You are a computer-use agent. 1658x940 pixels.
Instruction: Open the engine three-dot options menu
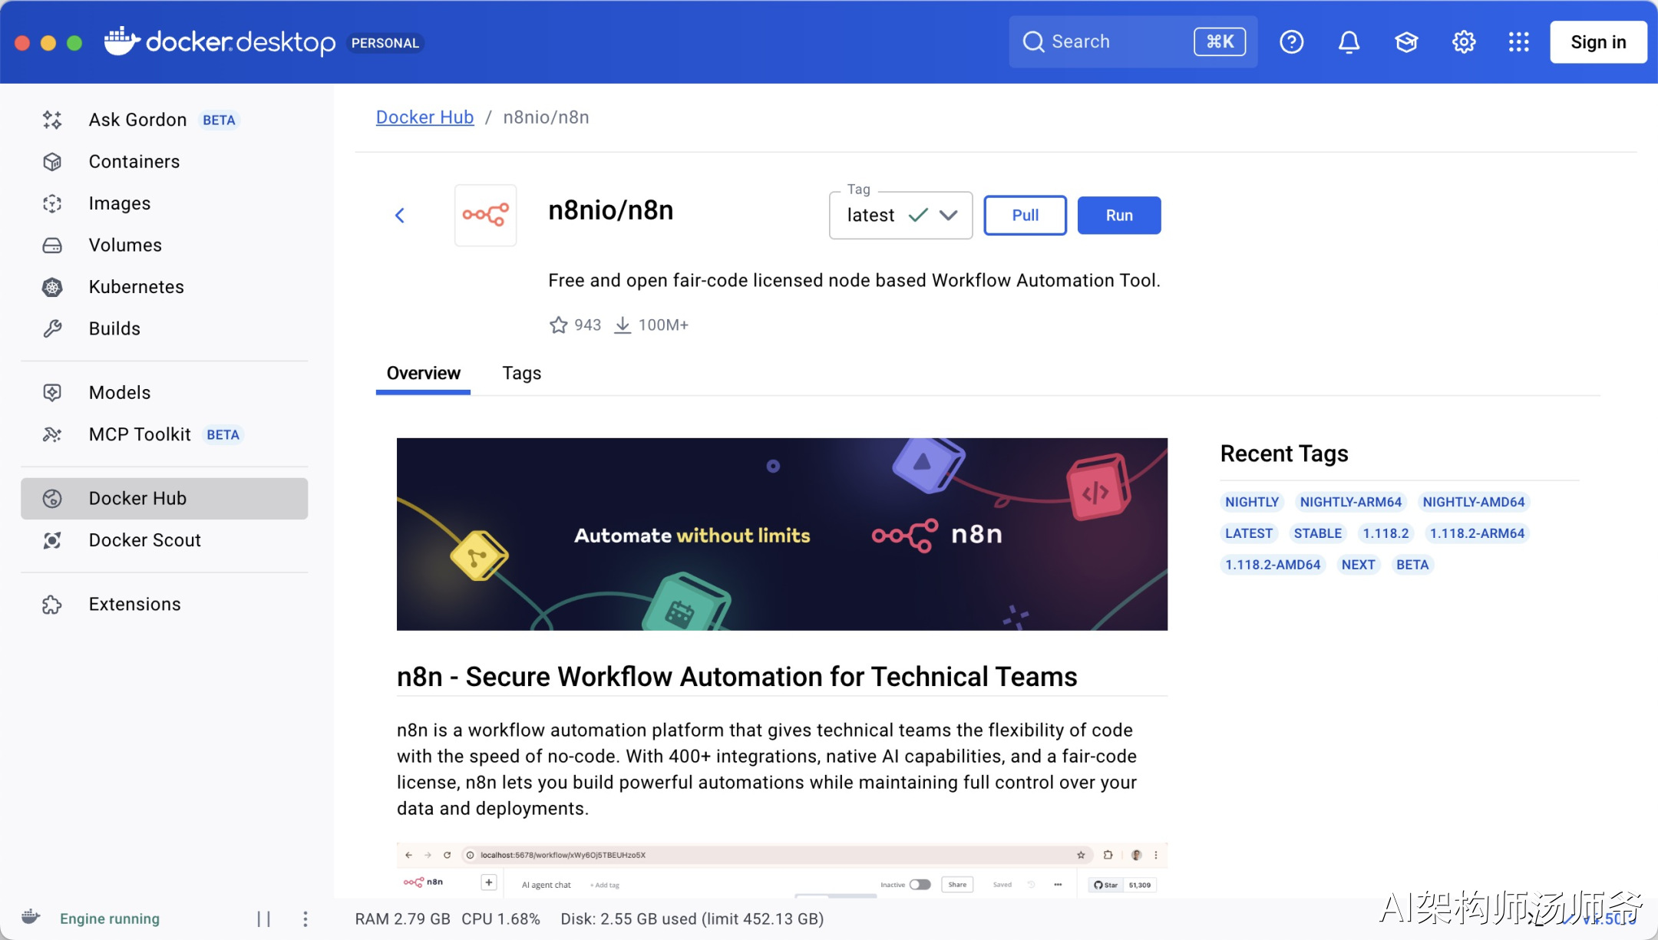[x=305, y=919]
